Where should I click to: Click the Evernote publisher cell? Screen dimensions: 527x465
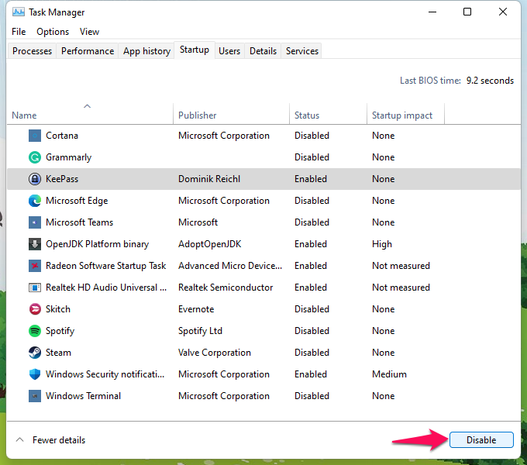[x=196, y=309]
